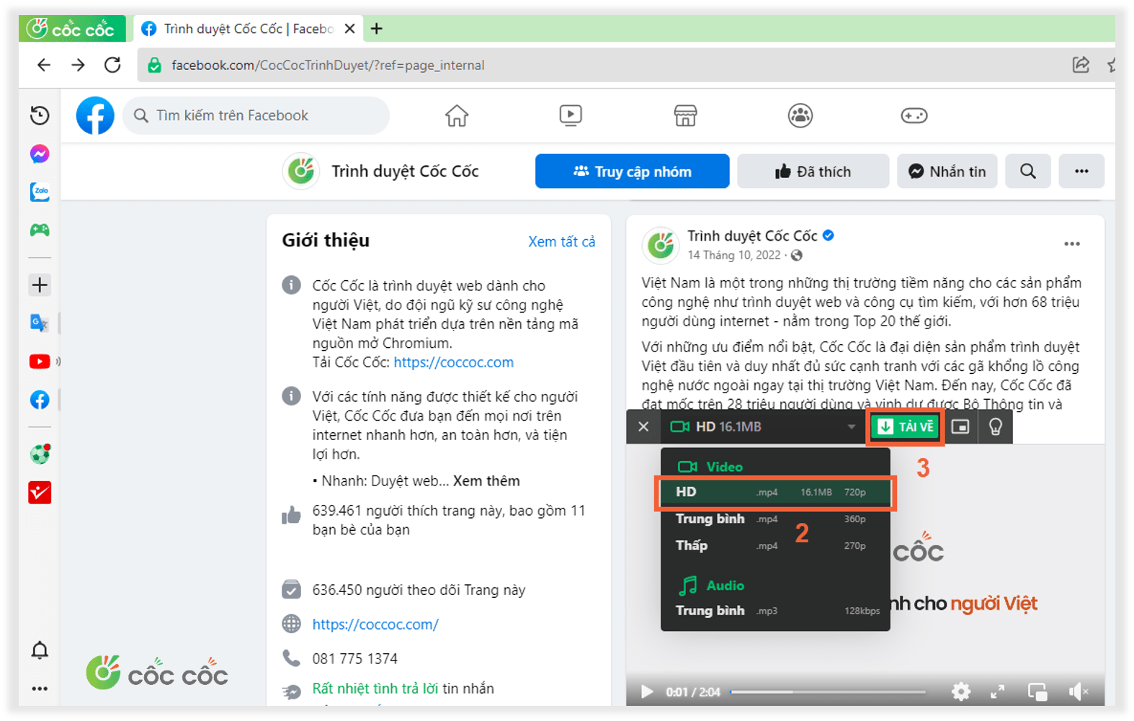Open the share page icon in address bar
Image resolution: width=1134 pixels, height=721 pixels.
[1081, 65]
